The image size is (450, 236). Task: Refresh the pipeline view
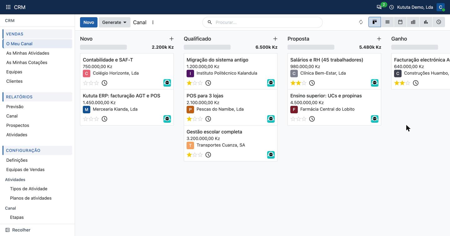coord(361,22)
